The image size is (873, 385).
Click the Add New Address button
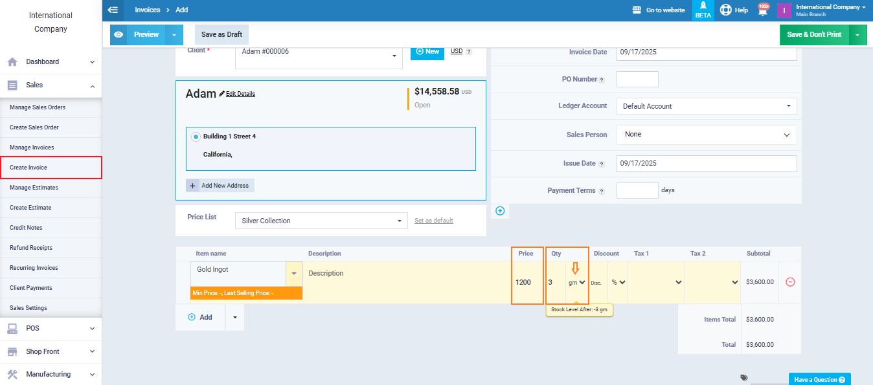click(x=220, y=186)
